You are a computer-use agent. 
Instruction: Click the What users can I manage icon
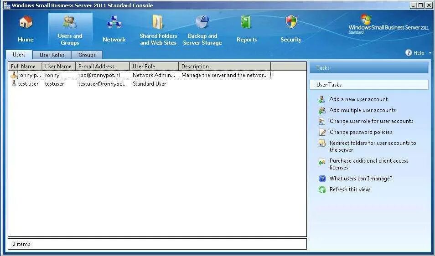(322, 179)
